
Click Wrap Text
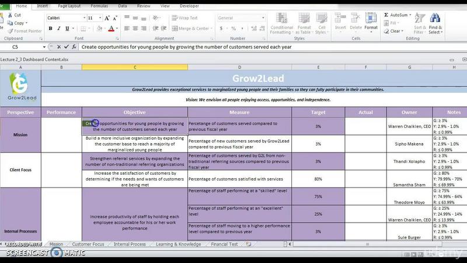(184, 18)
